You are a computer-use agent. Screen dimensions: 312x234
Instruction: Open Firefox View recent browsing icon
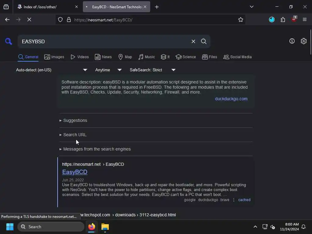pyautogui.click(x=6, y=7)
